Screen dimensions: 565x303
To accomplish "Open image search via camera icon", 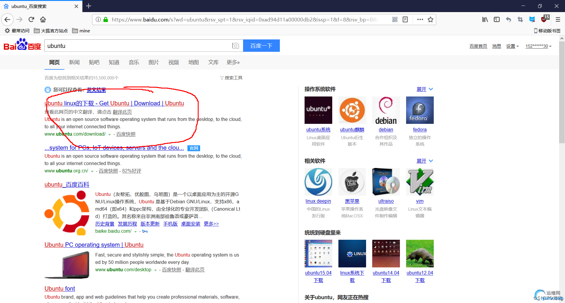I will pyautogui.click(x=235, y=46).
